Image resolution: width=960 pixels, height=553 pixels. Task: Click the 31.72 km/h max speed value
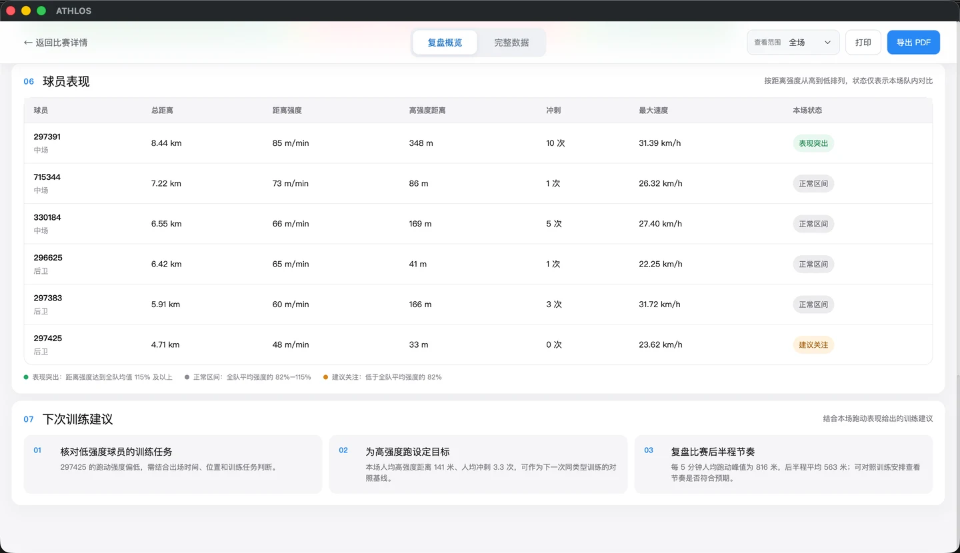(659, 304)
